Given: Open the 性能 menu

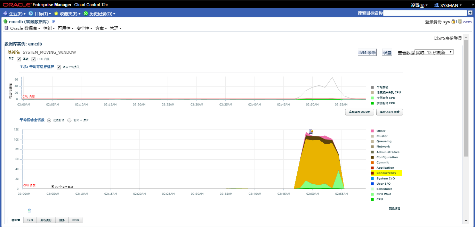Looking at the screenshot, I should tap(49, 28).
